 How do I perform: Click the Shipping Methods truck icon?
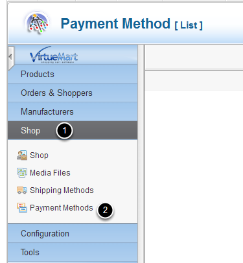22,190
